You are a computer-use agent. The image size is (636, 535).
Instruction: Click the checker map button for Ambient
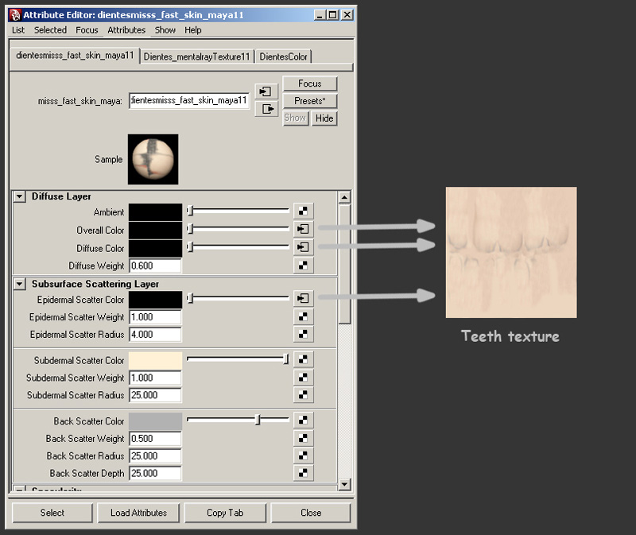coord(303,211)
